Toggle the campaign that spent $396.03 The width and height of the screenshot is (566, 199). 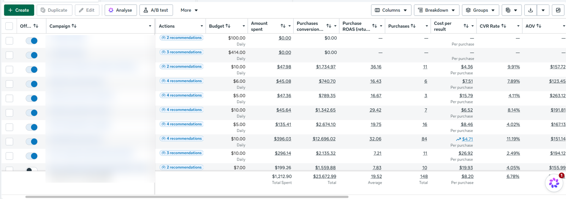click(31, 142)
